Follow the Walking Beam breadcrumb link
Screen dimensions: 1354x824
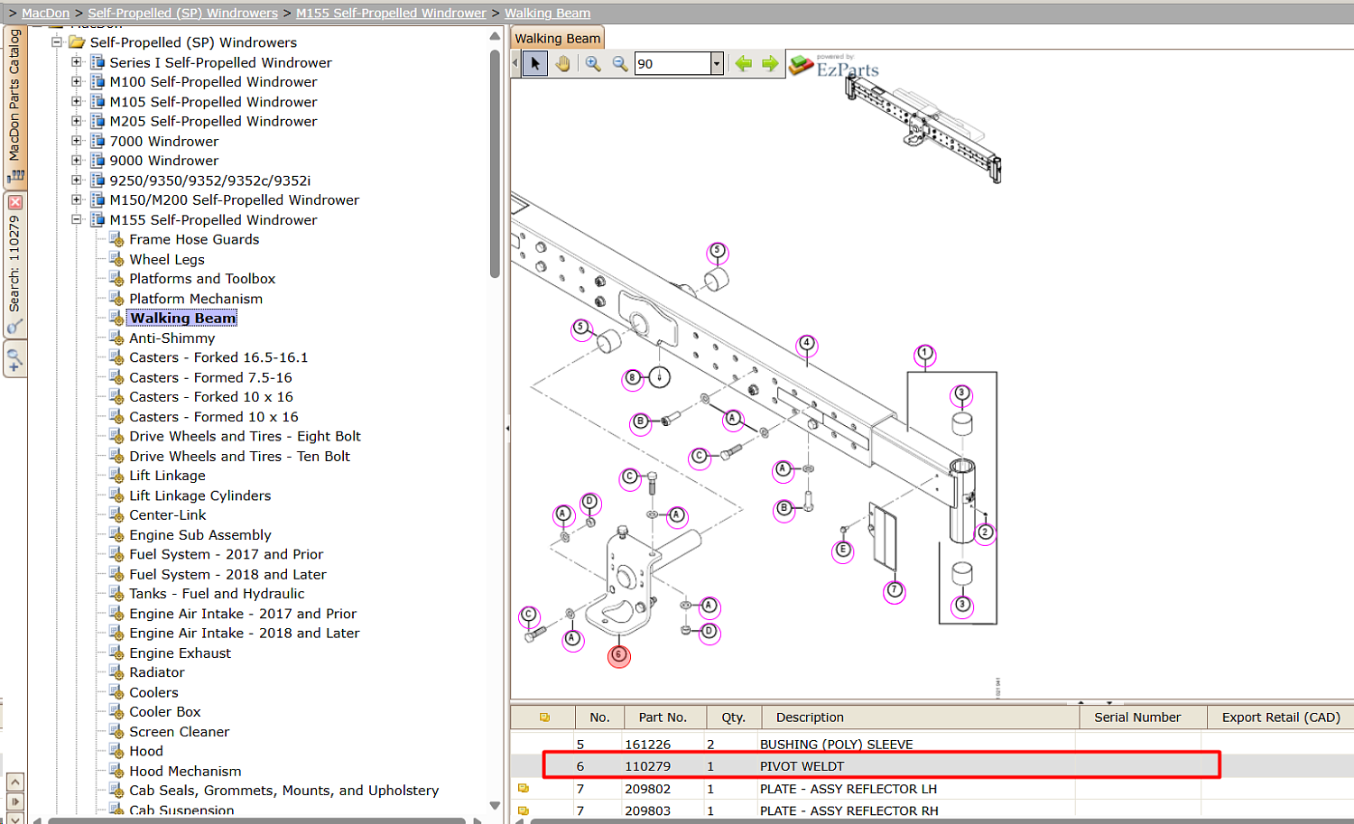(x=547, y=13)
